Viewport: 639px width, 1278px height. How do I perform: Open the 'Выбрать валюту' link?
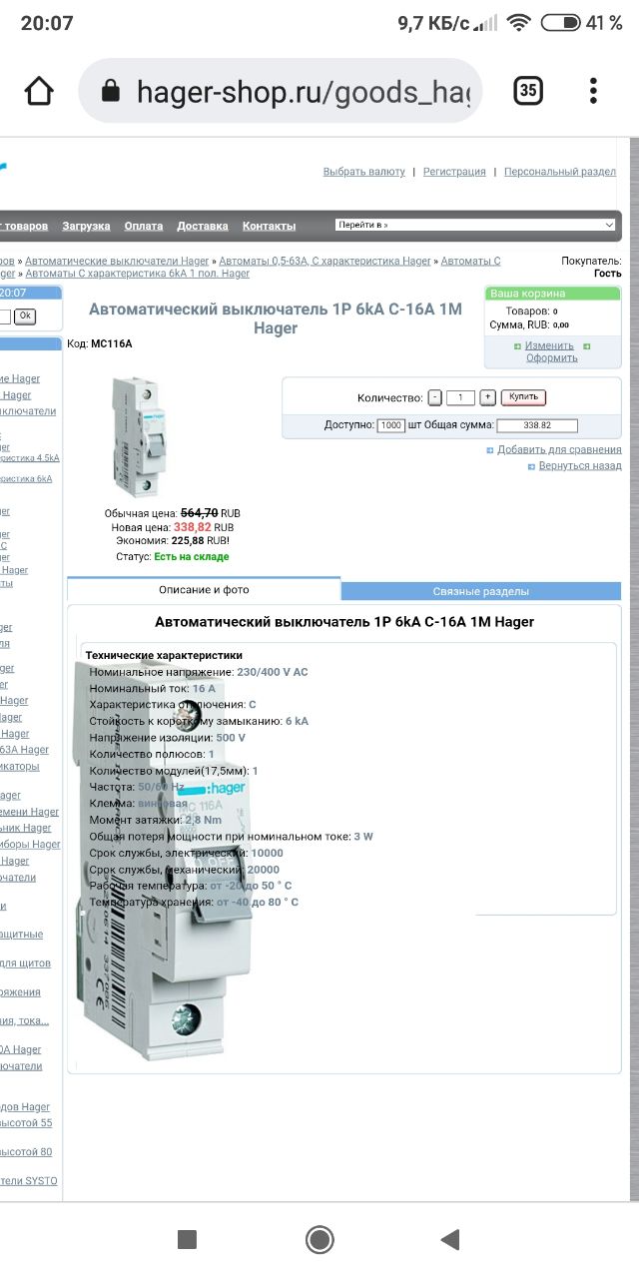tap(363, 172)
